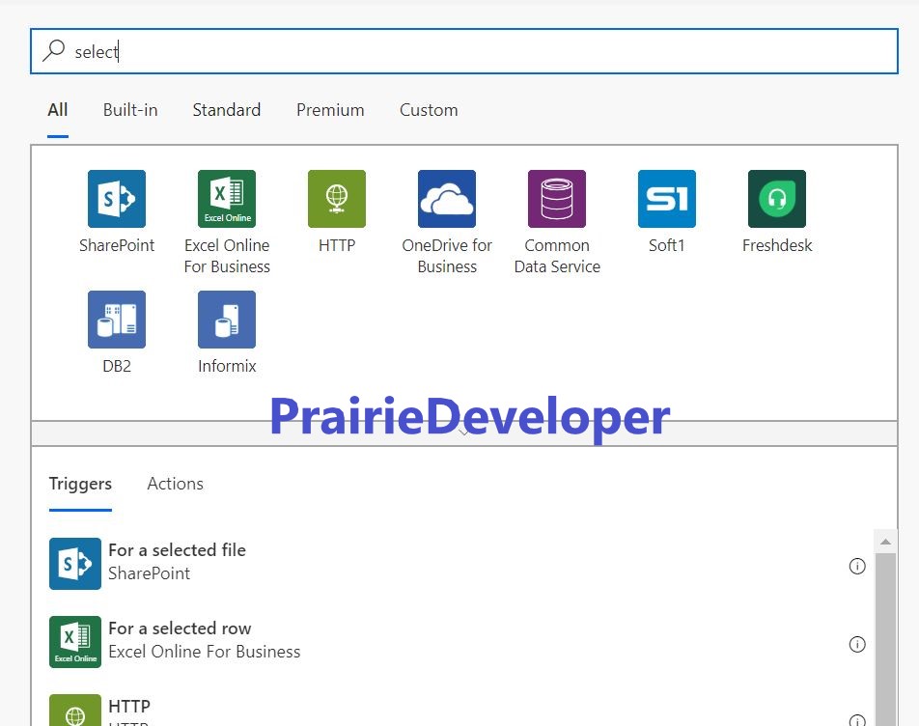Image resolution: width=919 pixels, height=726 pixels.
Task: Click the 'Common Data Service' label
Action: point(557,256)
